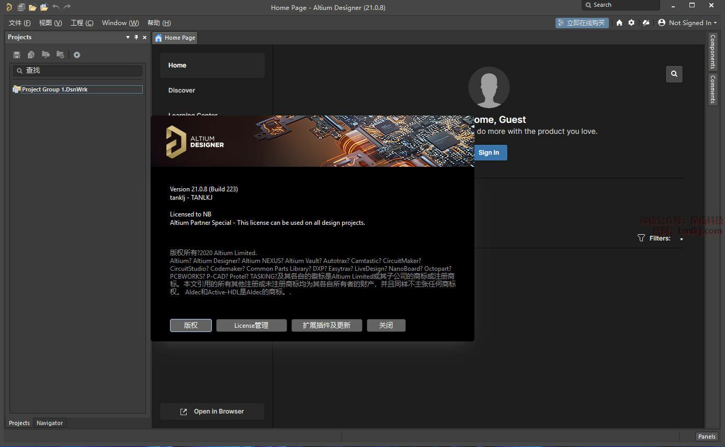Click the 查找 search field in Projects panel

pos(77,71)
